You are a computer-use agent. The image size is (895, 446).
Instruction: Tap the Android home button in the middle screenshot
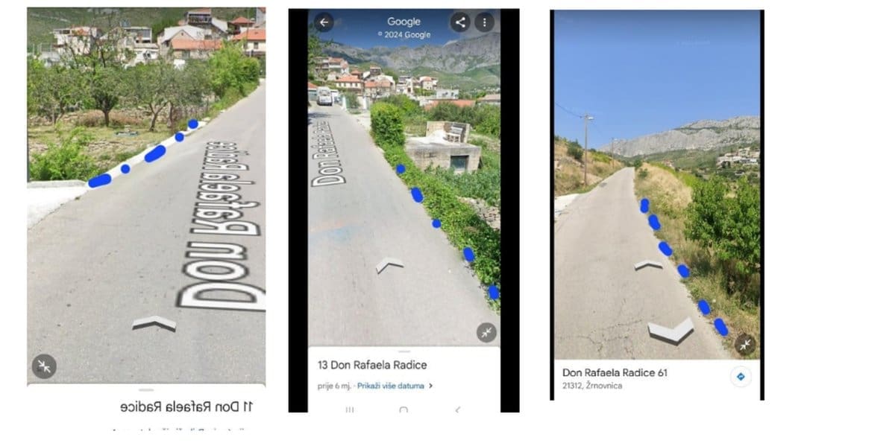click(x=403, y=410)
